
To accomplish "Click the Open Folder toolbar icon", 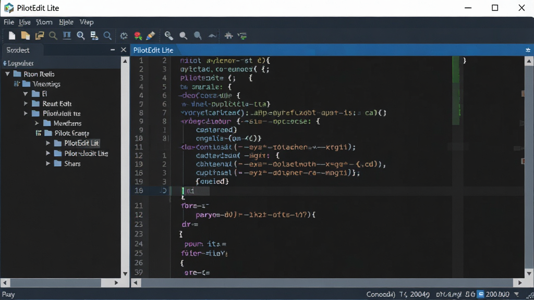I will coord(26,36).
